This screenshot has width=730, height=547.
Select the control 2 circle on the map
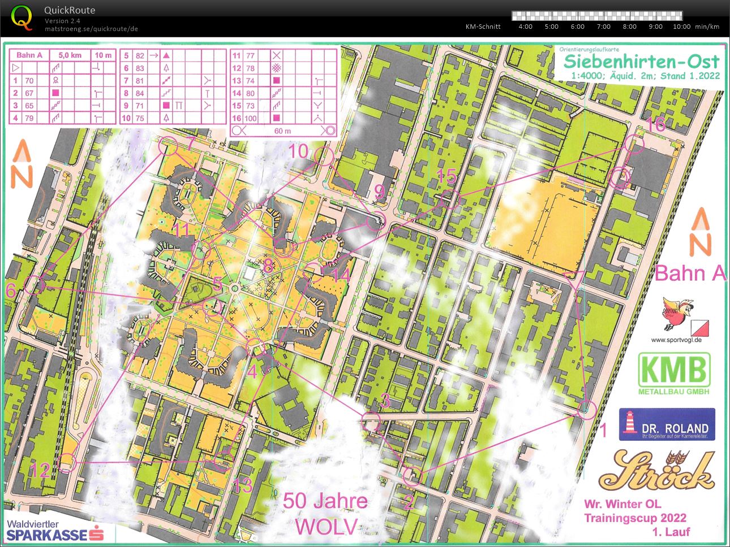[x=414, y=476]
